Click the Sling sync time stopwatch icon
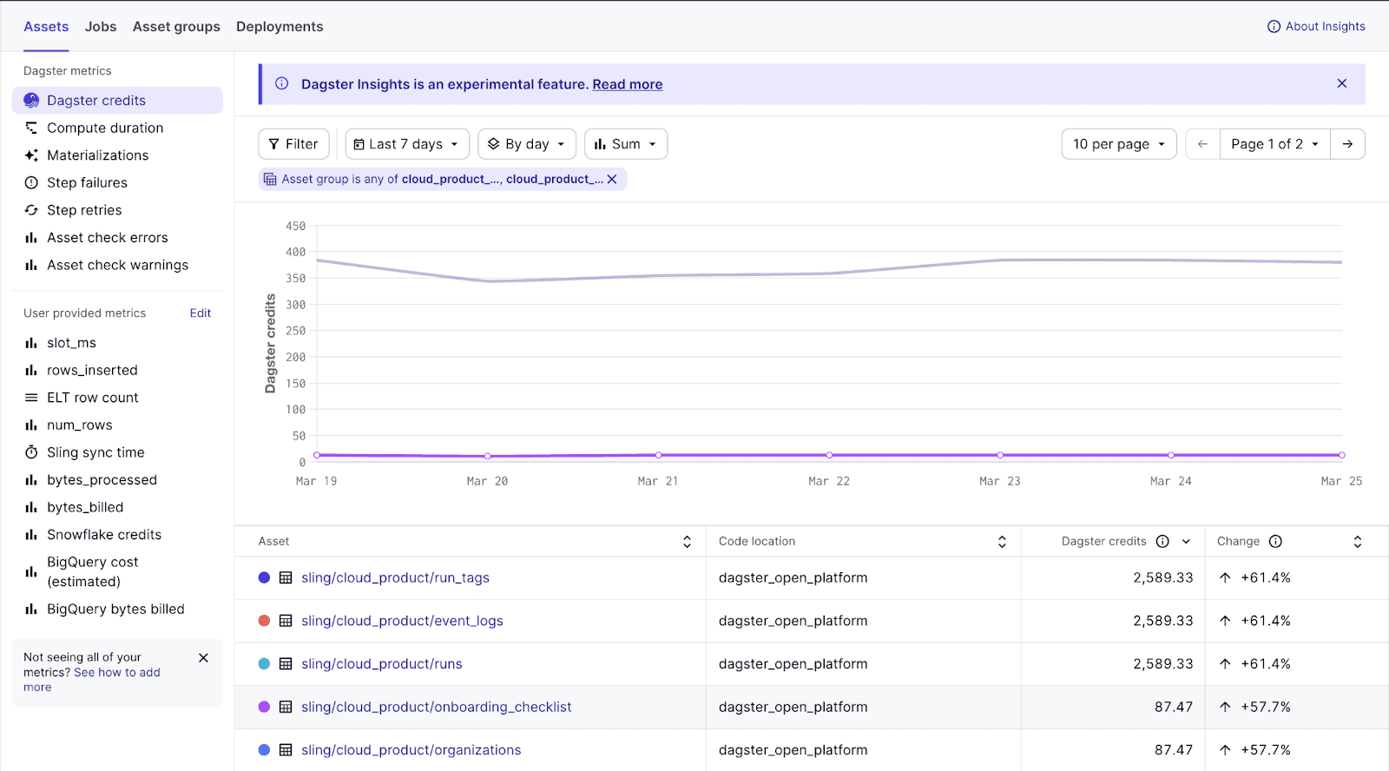The height and width of the screenshot is (771, 1389). pos(31,452)
